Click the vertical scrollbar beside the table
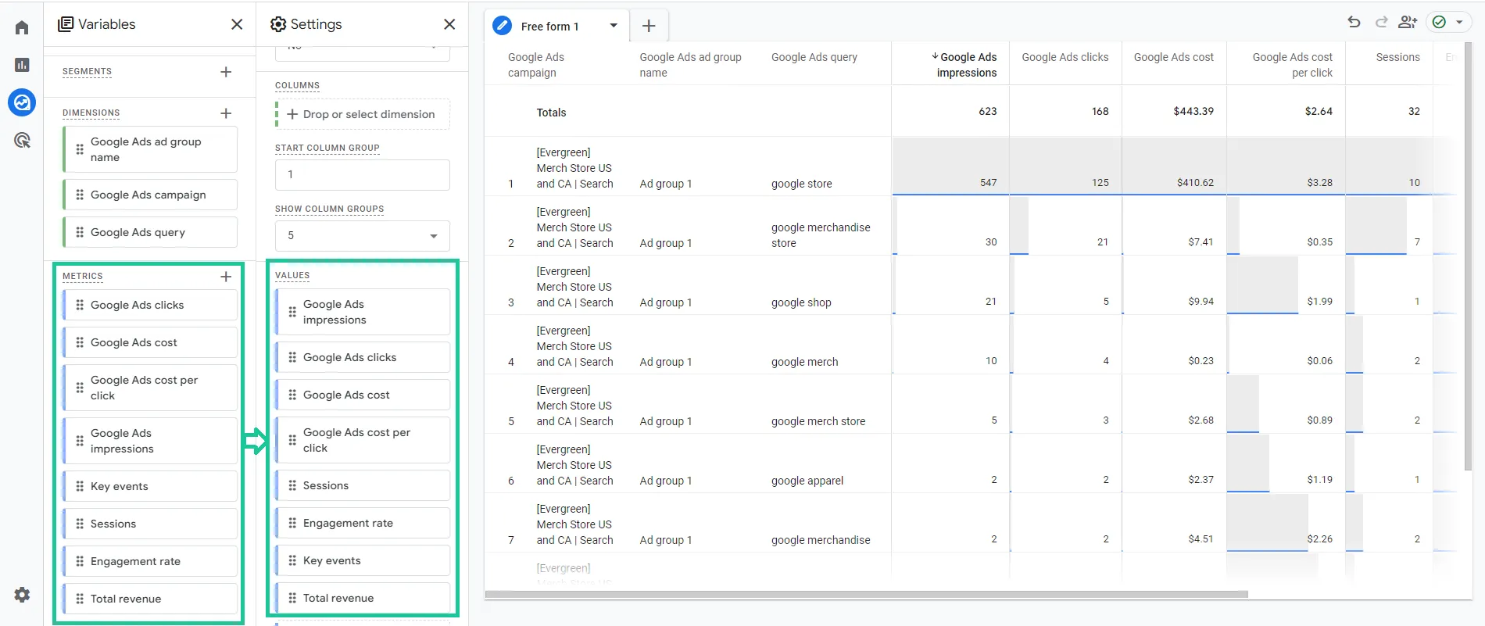 click(1468, 258)
